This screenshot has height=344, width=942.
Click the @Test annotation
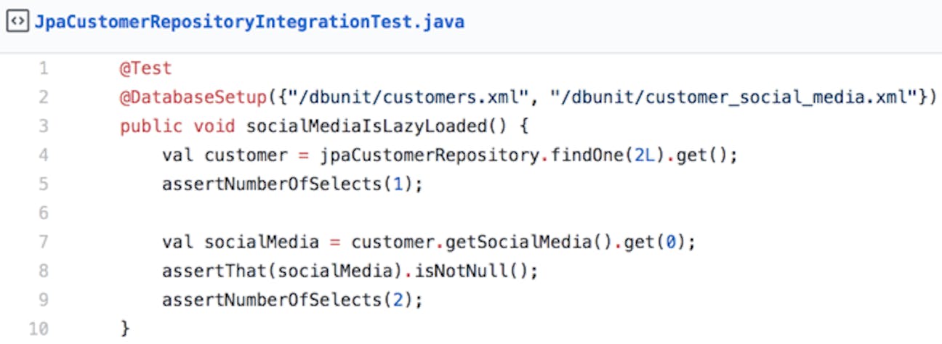pyautogui.click(x=146, y=69)
